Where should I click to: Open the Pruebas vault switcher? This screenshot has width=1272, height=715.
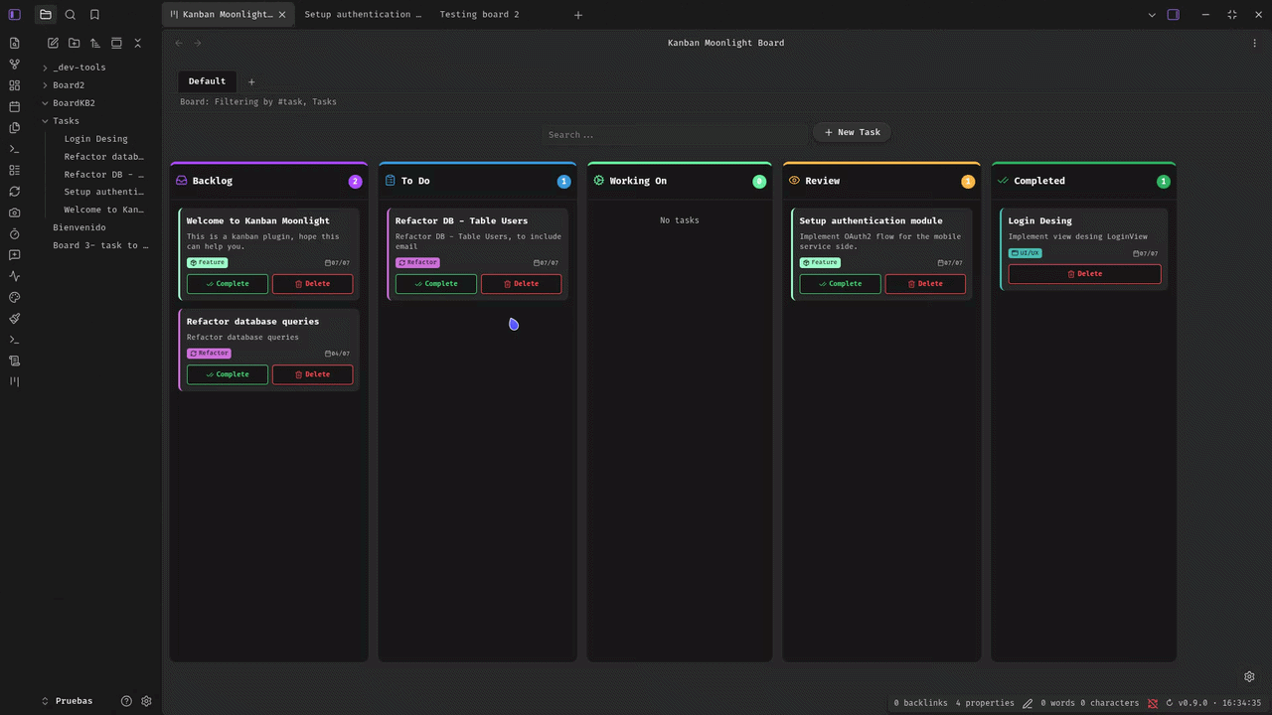click(68, 701)
